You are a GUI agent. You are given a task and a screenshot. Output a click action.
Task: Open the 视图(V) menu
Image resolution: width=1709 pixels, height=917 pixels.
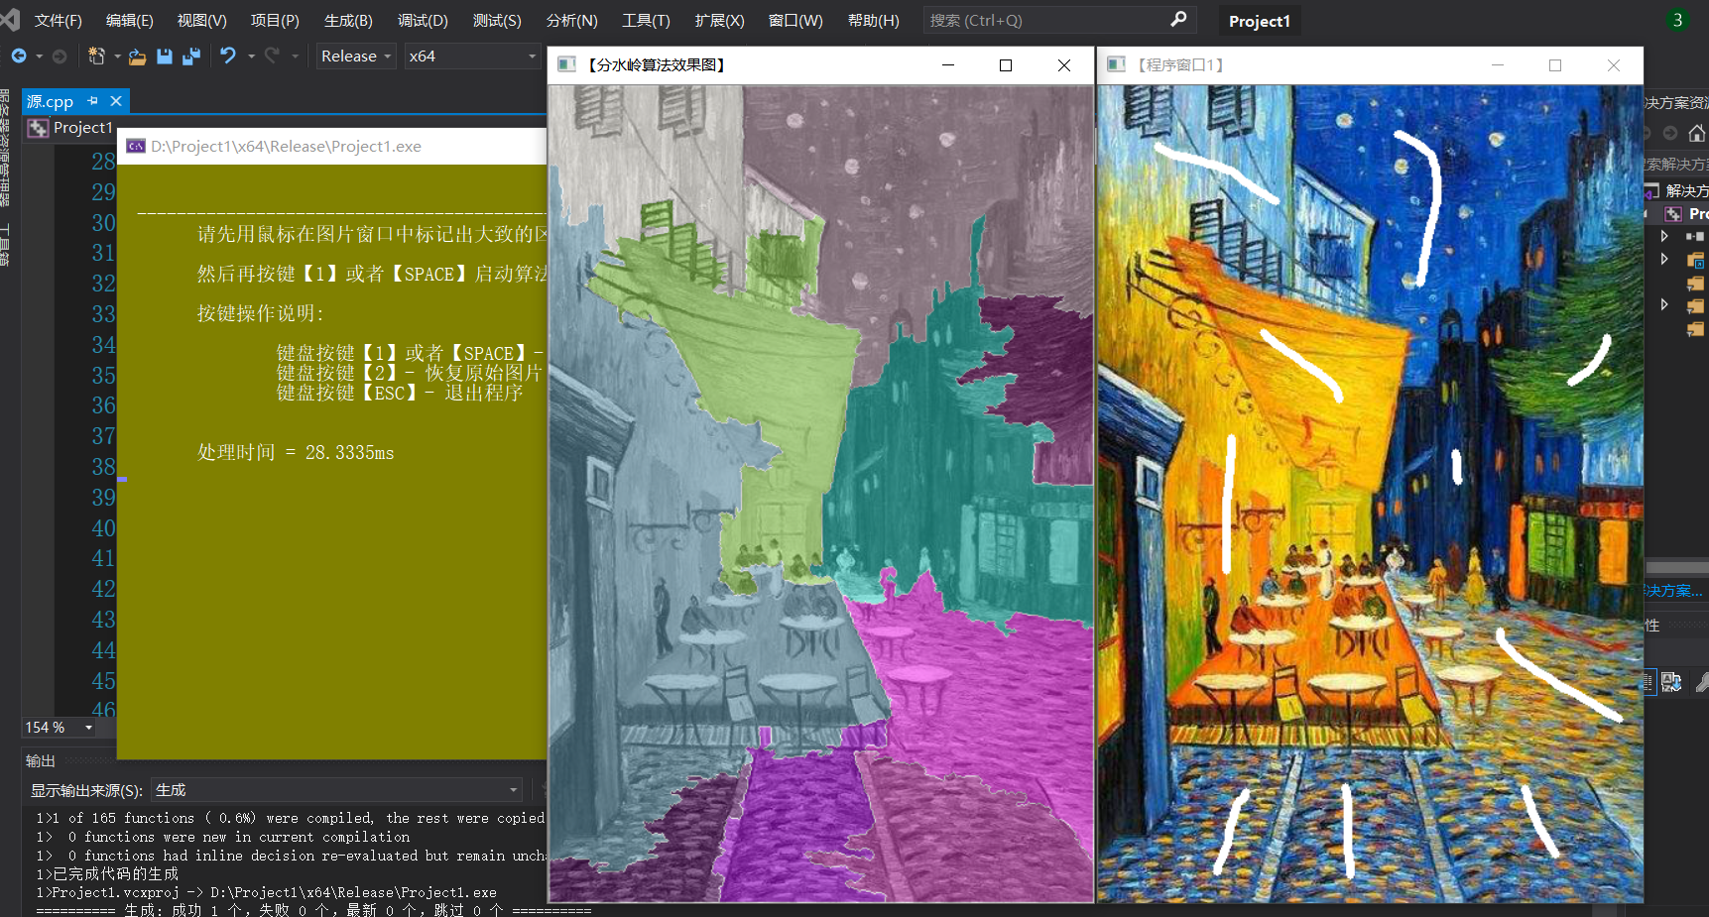[201, 20]
